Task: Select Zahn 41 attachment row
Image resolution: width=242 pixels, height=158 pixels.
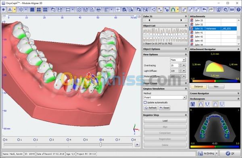Action: [213, 33]
